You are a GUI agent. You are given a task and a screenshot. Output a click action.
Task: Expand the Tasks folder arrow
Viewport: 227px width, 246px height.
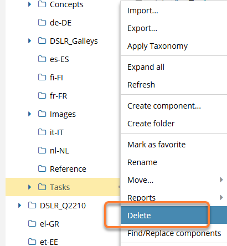pyautogui.click(x=29, y=187)
